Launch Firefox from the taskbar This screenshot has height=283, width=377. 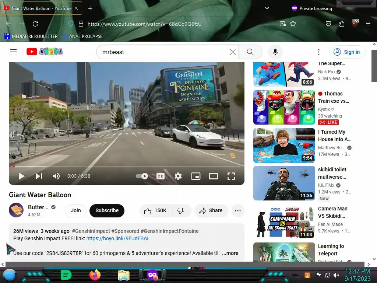[x=95, y=275]
